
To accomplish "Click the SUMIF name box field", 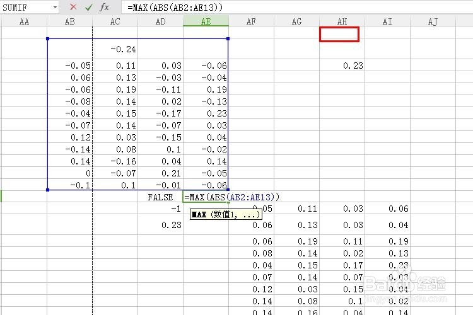I will click(26, 7).
